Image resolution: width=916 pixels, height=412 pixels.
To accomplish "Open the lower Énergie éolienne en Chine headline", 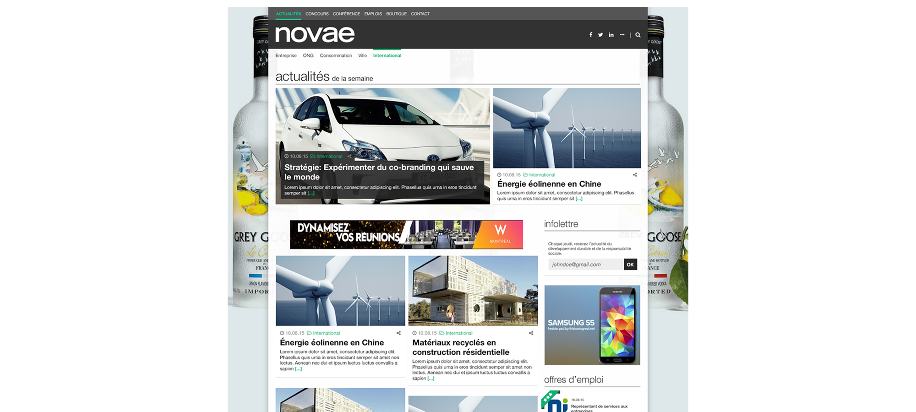I will point(332,342).
